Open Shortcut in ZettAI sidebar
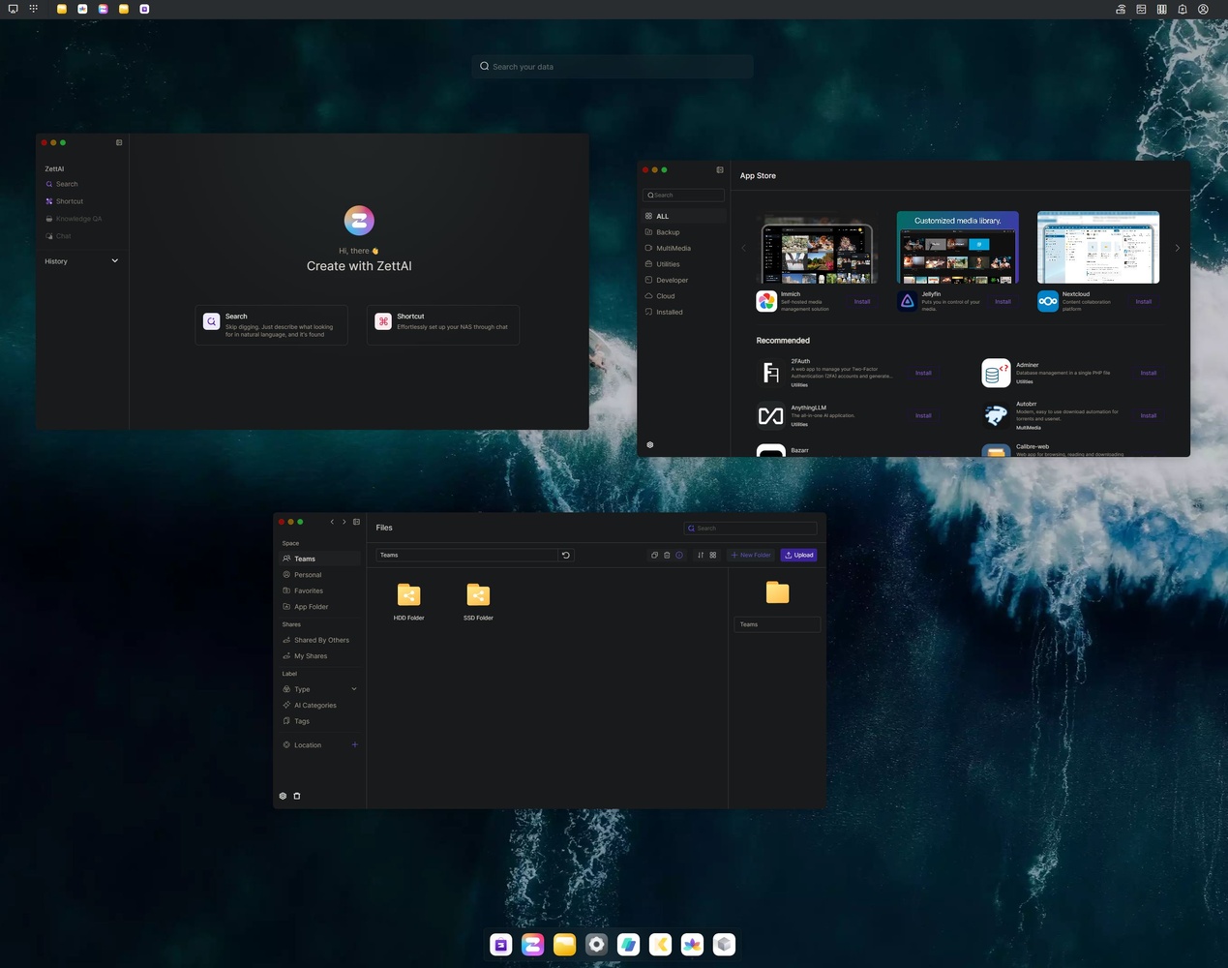The width and height of the screenshot is (1228, 968). (69, 201)
